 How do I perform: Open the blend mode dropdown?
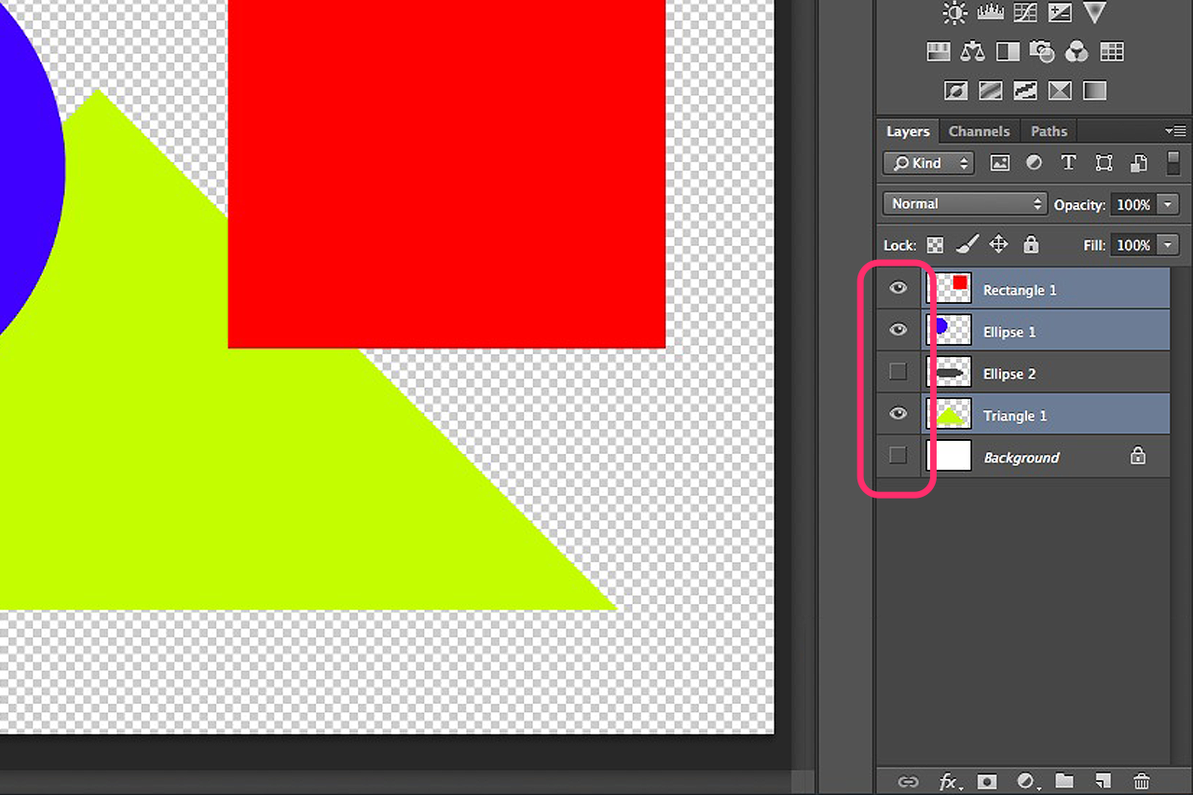click(x=964, y=203)
